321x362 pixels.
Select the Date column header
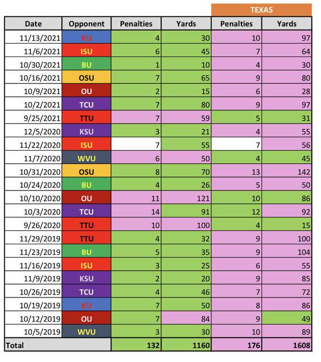click(33, 24)
